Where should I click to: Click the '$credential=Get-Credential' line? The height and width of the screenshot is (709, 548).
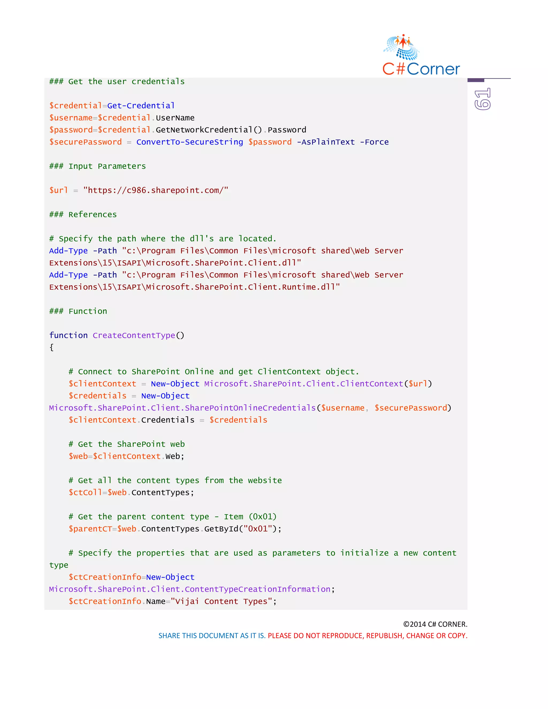pos(112,105)
